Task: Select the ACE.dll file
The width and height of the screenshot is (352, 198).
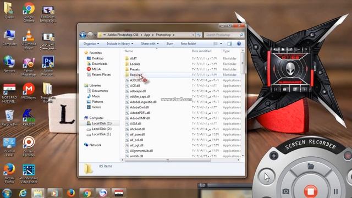Action: (x=135, y=86)
